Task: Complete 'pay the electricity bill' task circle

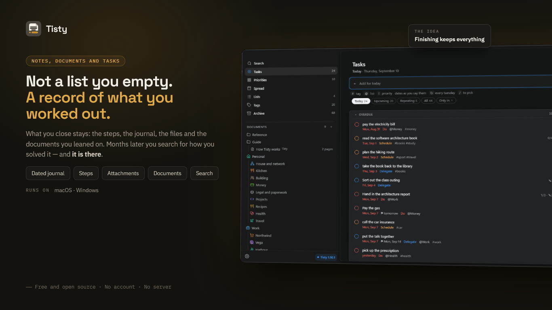Action: [357, 125]
